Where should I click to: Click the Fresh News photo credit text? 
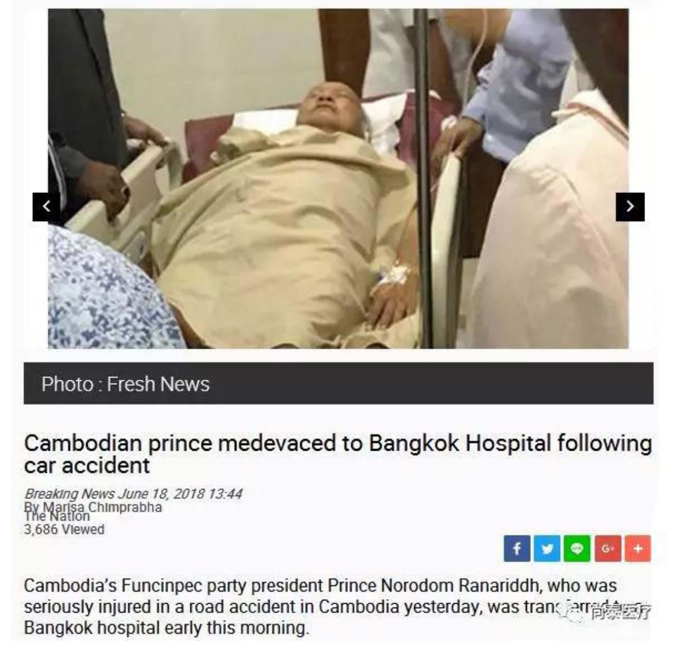(158, 384)
